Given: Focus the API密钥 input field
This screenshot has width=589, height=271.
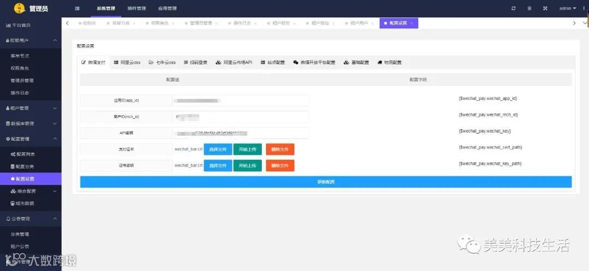Looking at the screenshot, I should tap(241, 133).
